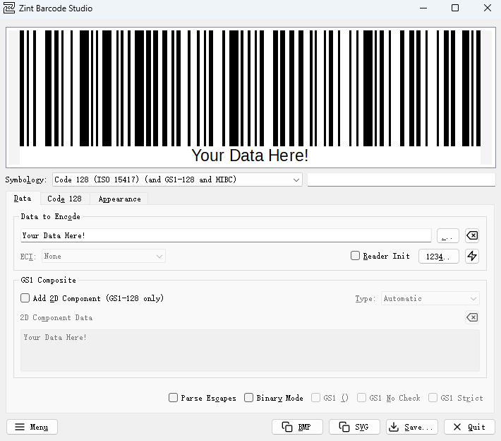Enable the Binary Mode checkbox
Screen dimensions: 501x441
[x=249, y=398]
